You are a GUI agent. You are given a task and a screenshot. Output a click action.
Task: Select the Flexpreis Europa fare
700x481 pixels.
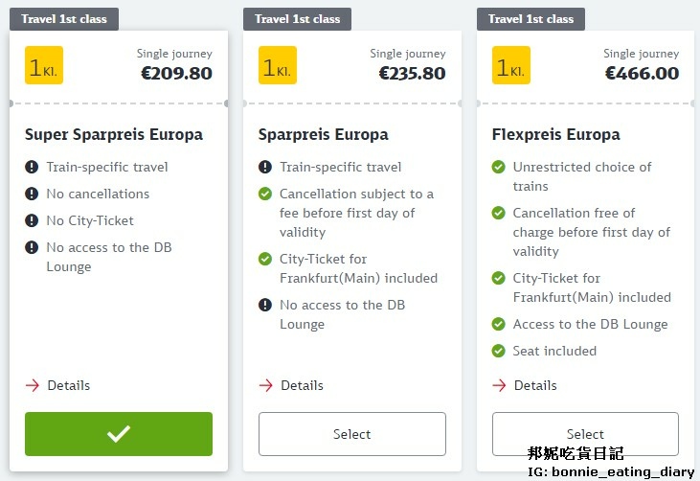[x=585, y=434]
